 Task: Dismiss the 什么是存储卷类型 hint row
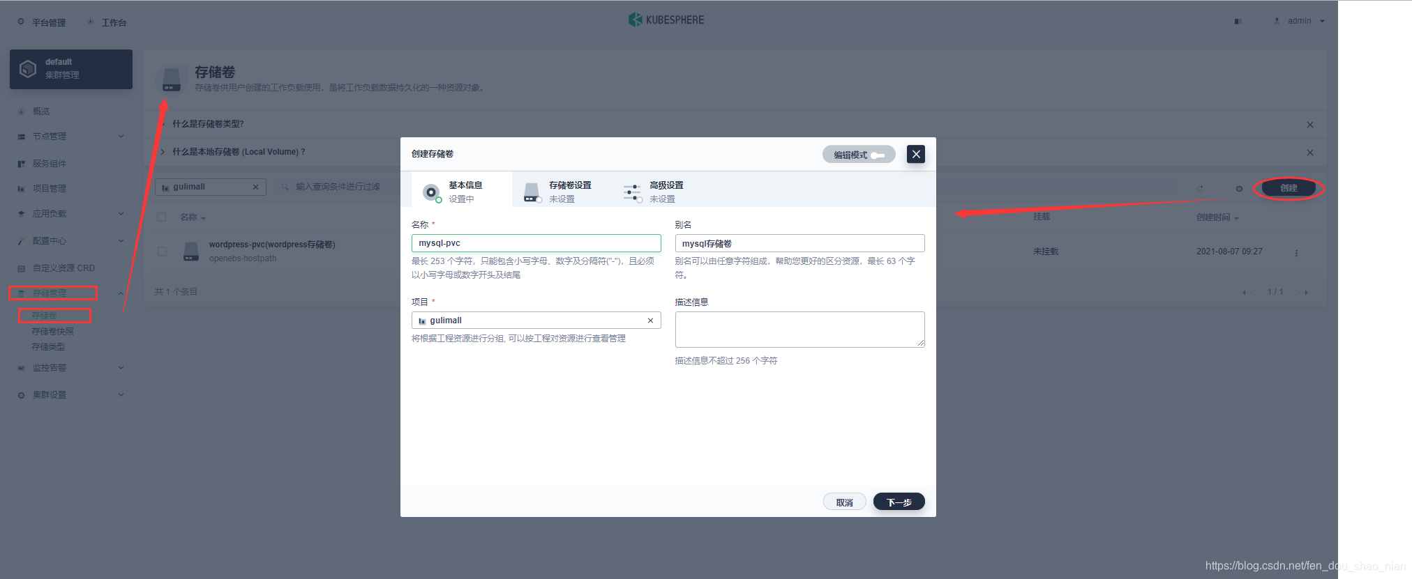click(1310, 125)
